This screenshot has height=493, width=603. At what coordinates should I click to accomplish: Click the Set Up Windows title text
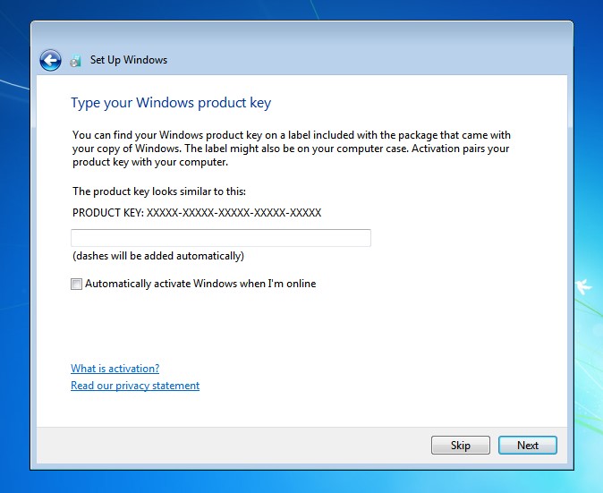click(129, 60)
